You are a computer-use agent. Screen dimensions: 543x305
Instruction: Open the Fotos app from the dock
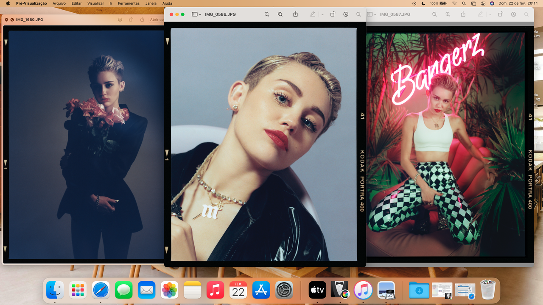point(170,290)
